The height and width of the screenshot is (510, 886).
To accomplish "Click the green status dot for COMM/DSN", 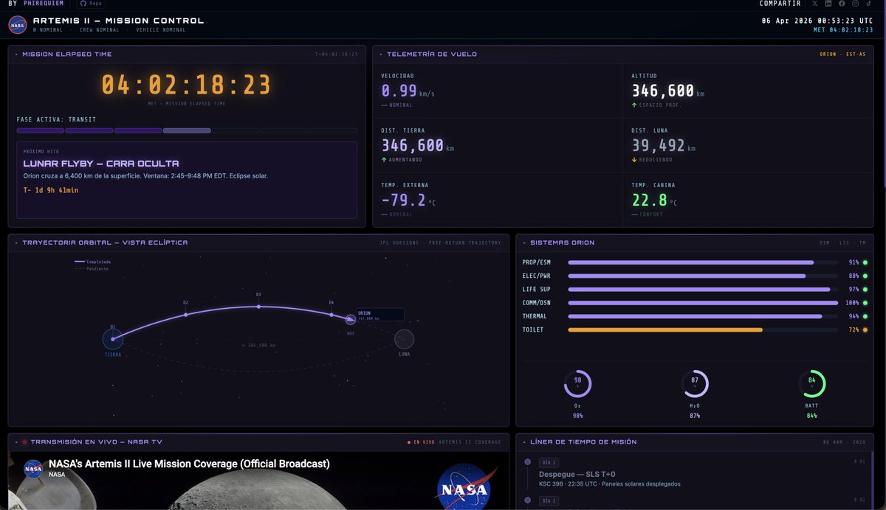I will 865,303.
